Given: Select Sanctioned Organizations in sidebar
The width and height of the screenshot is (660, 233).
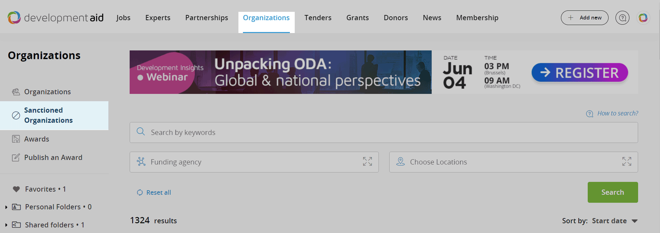Looking at the screenshot, I should [x=54, y=115].
